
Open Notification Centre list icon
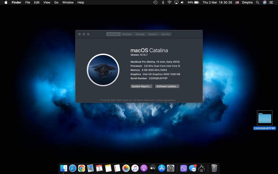pos(271,2)
